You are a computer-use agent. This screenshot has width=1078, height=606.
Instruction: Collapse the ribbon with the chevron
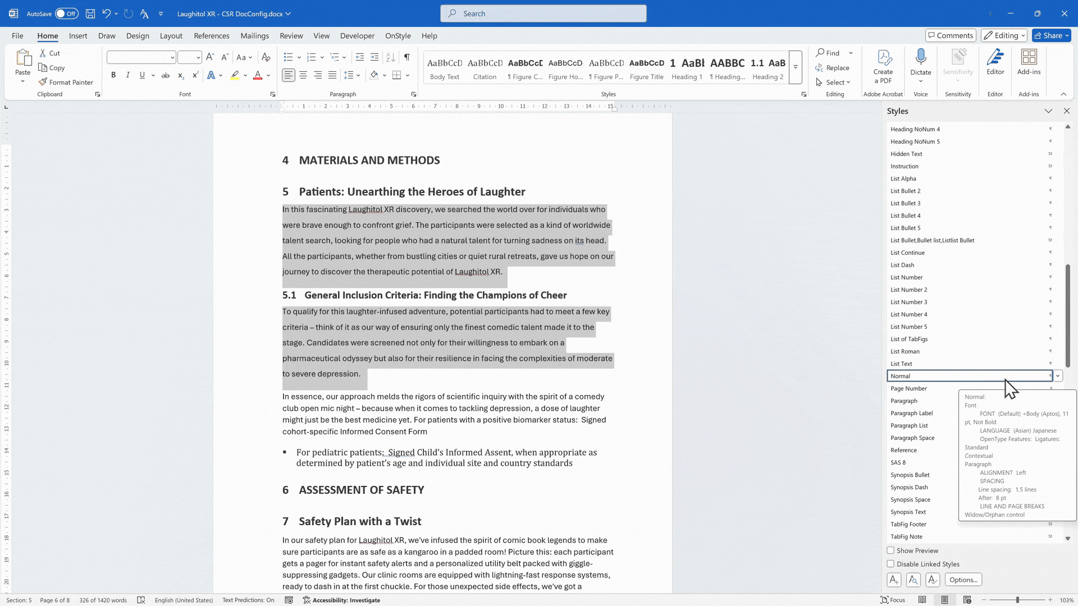coord(1063,94)
